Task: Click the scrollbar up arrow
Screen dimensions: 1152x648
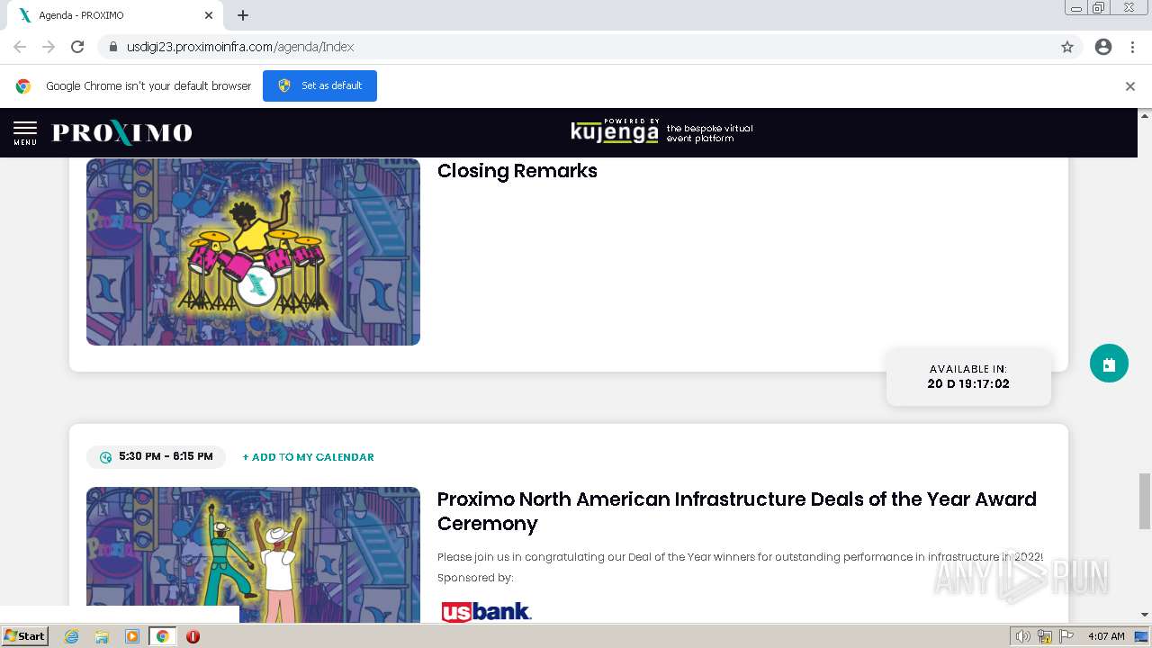Action: [x=1145, y=115]
